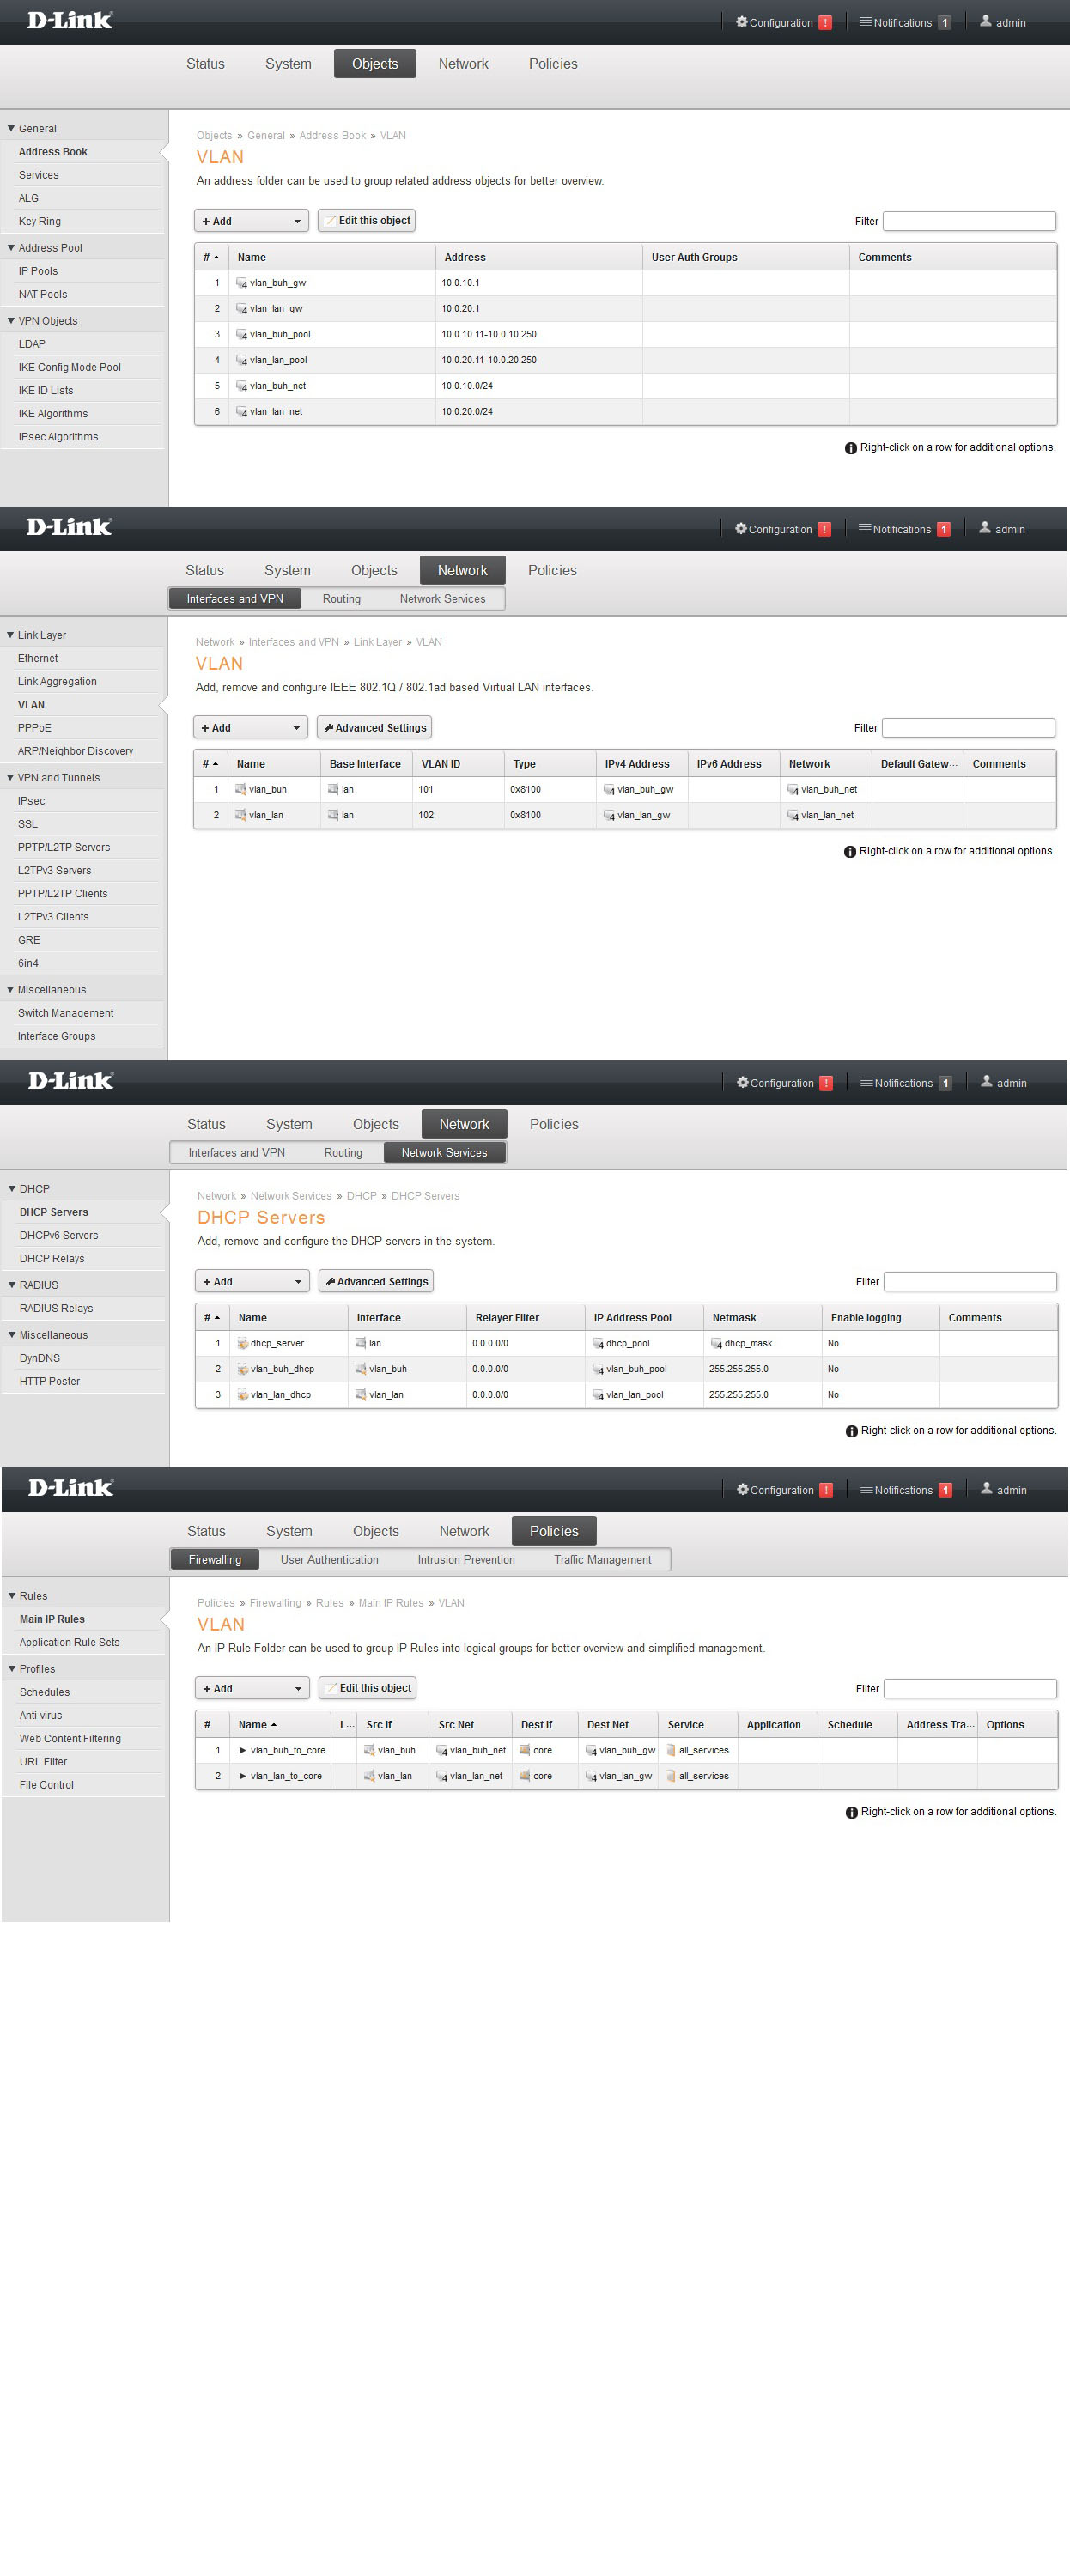
Task: Collapse the VPN and Tunnels sidebar section
Action: (10, 777)
